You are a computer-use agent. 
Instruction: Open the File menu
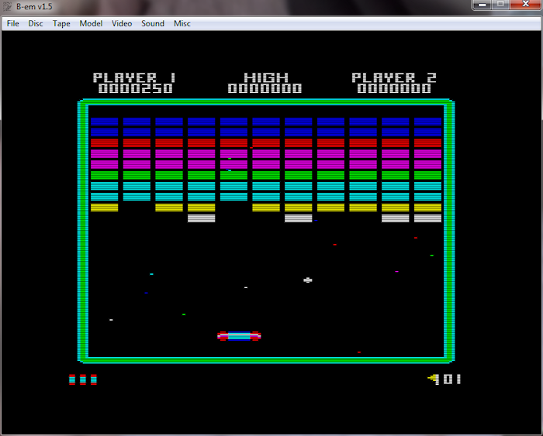pyautogui.click(x=13, y=23)
